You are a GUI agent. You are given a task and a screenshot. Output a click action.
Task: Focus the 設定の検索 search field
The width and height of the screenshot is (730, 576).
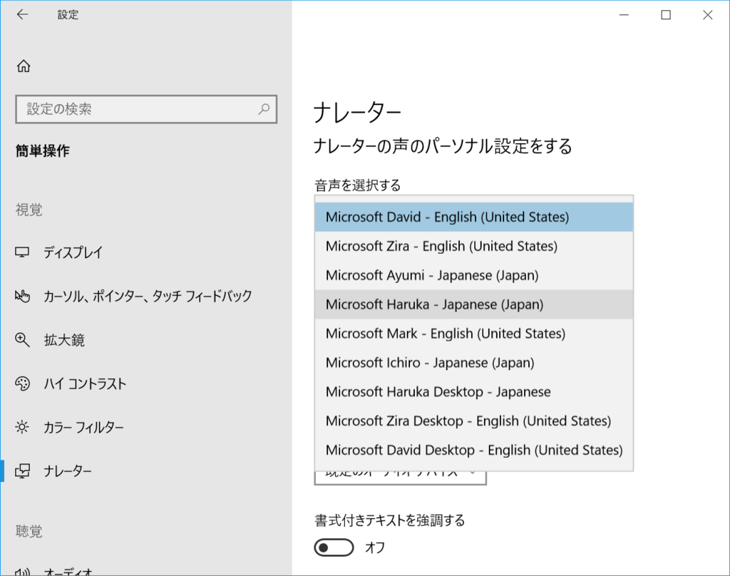(146, 109)
